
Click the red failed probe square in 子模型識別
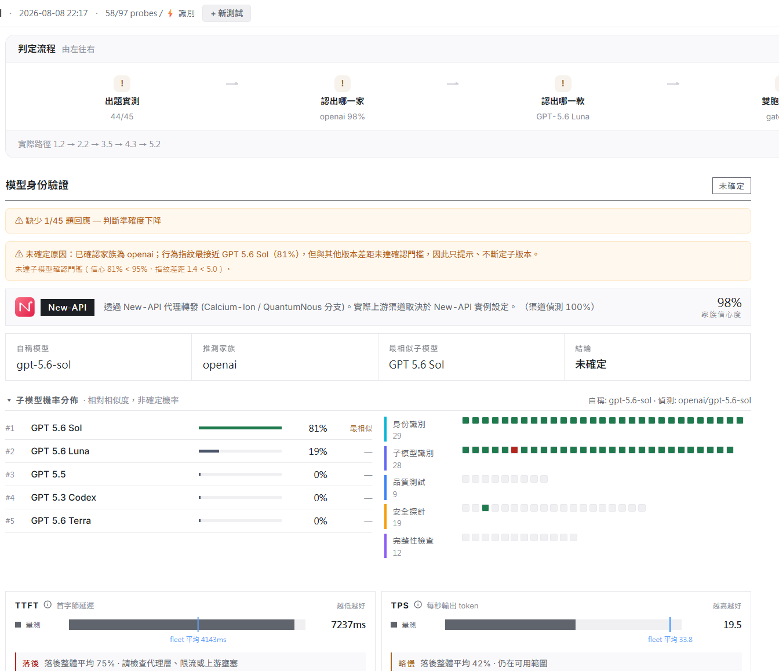[514, 450]
